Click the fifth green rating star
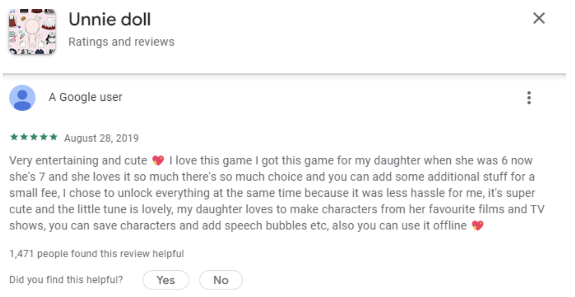Screen dimensions: 575x297 click(53, 137)
